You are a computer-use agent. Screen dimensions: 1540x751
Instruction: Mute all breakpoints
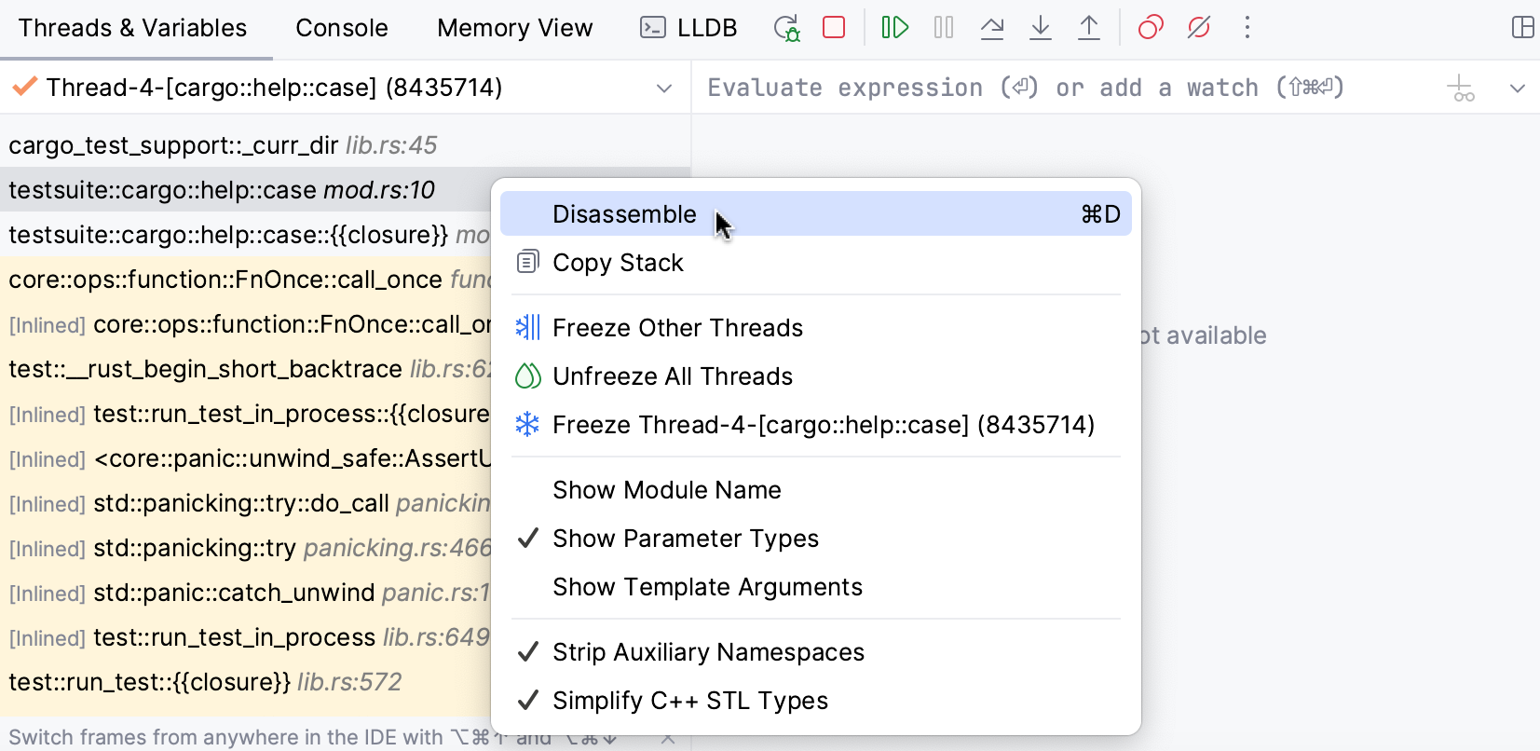(1199, 28)
